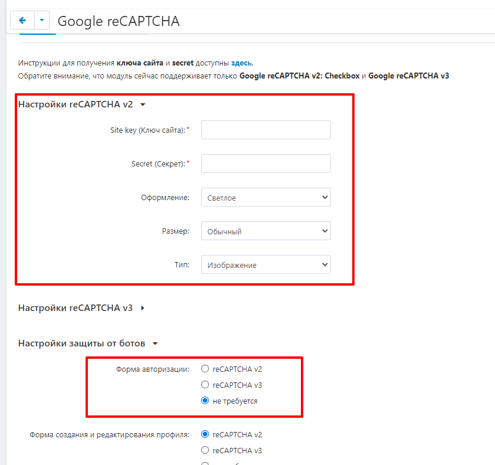Click the 'Google reCAPTCHA' page title
This screenshot has height=465, width=495.
click(x=119, y=21)
